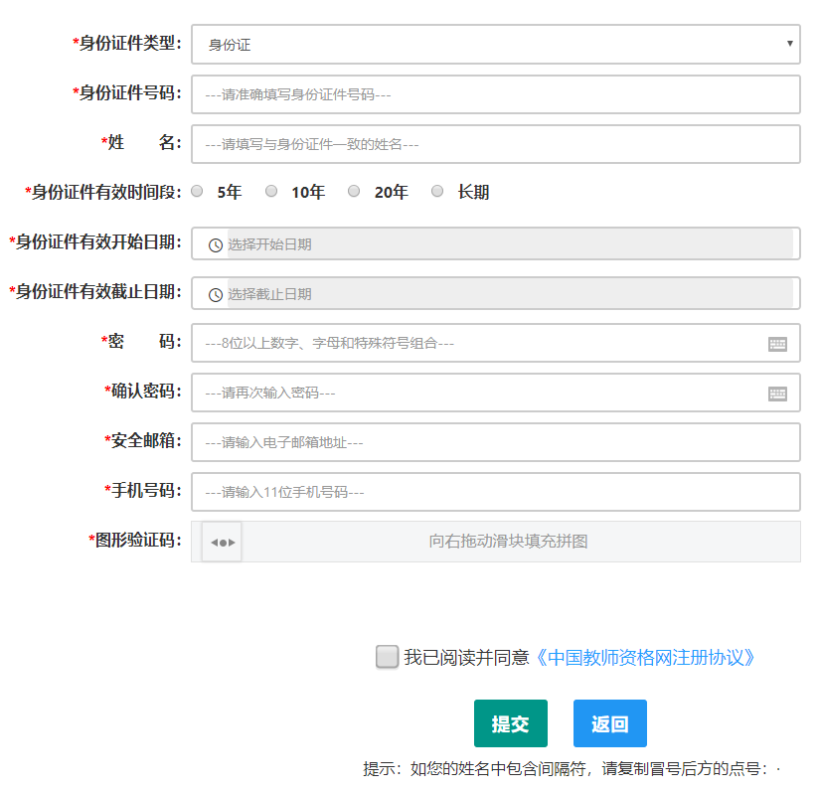This screenshot has width=820, height=792.
Task: Open virtual keyboard icon in password field
Action: 777,344
